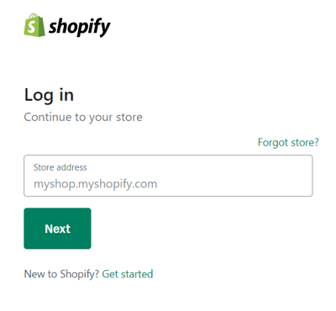Follow the Get started link
Viewport: 336px width, 311px height.
click(x=128, y=274)
